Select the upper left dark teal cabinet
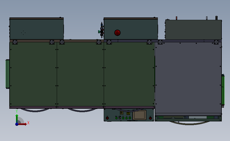230x141 pixels. click(x=37, y=29)
